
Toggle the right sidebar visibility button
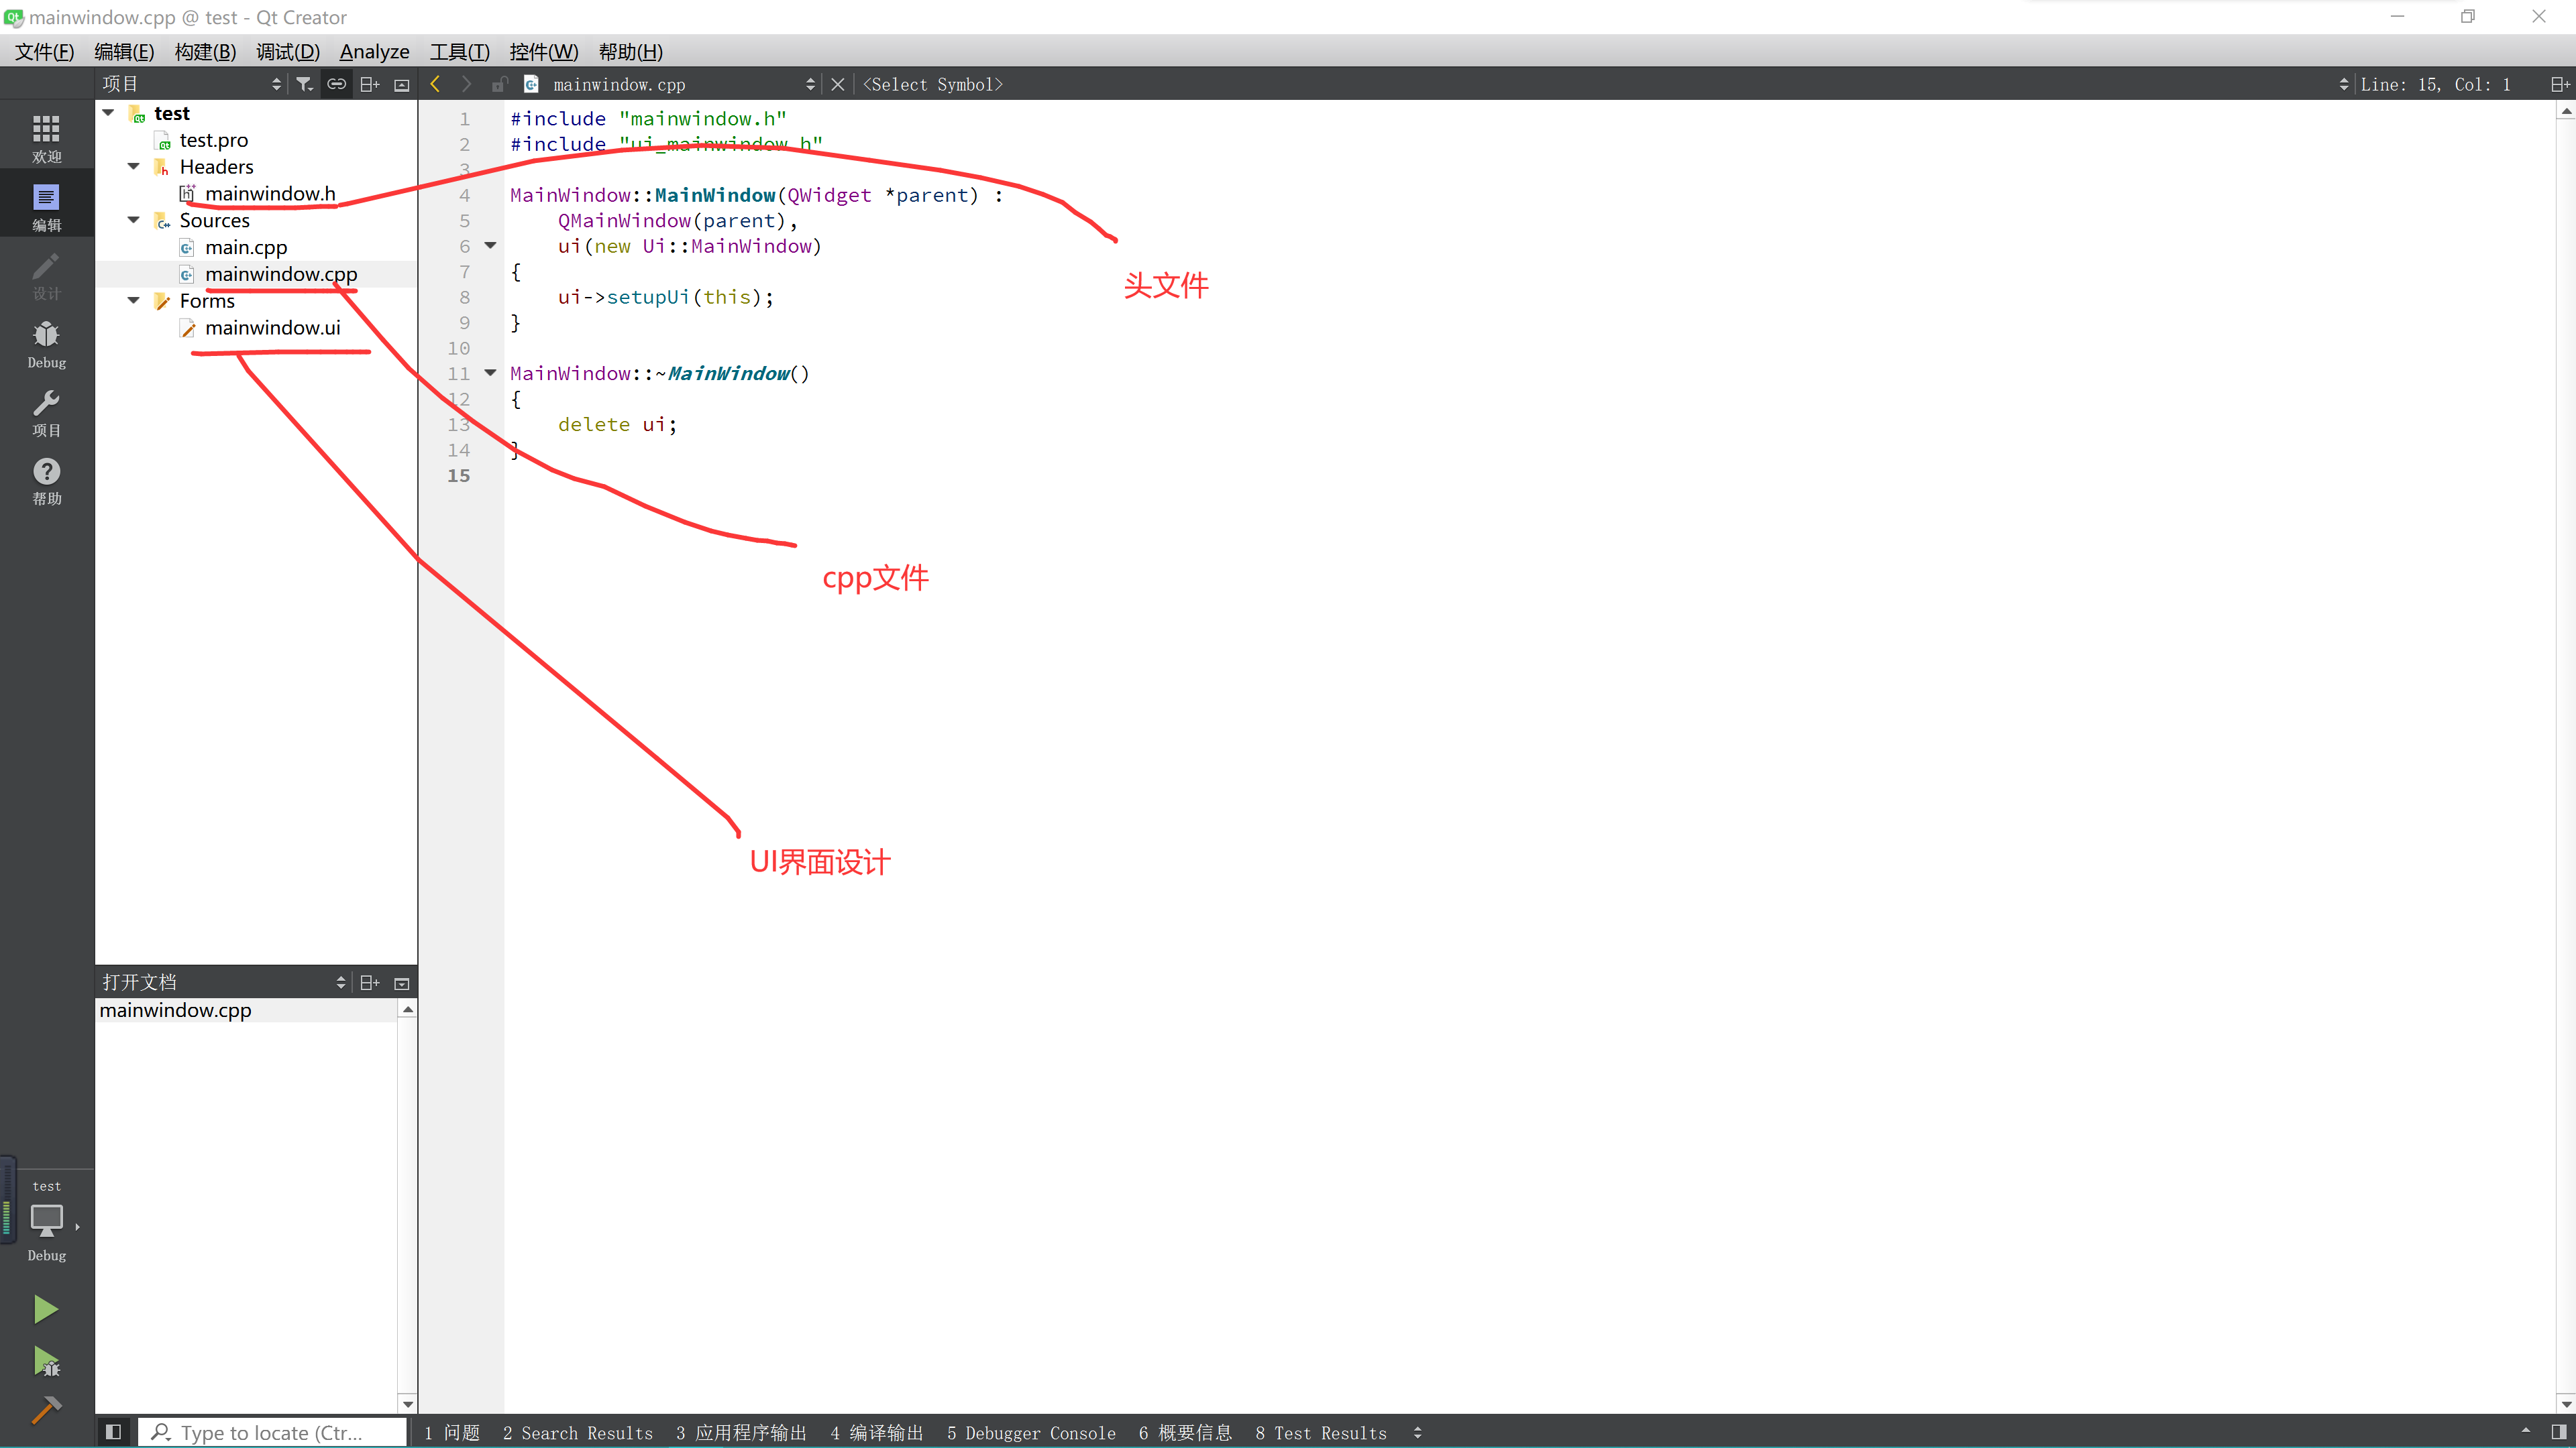[2558, 1432]
